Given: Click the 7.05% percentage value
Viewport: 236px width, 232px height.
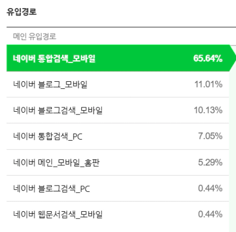Looking at the screenshot, I should pos(210,136).
